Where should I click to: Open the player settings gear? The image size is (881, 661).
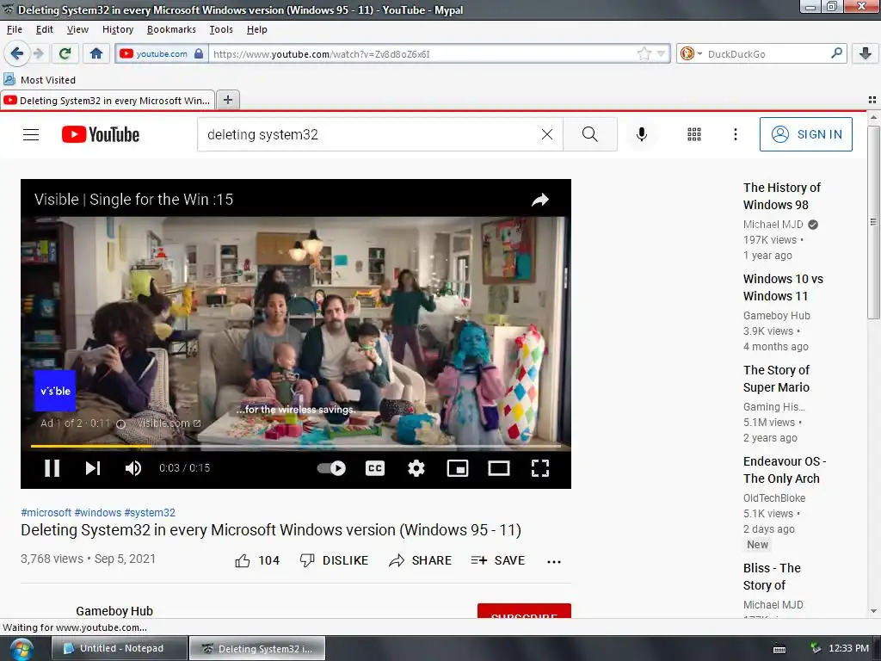416,467
